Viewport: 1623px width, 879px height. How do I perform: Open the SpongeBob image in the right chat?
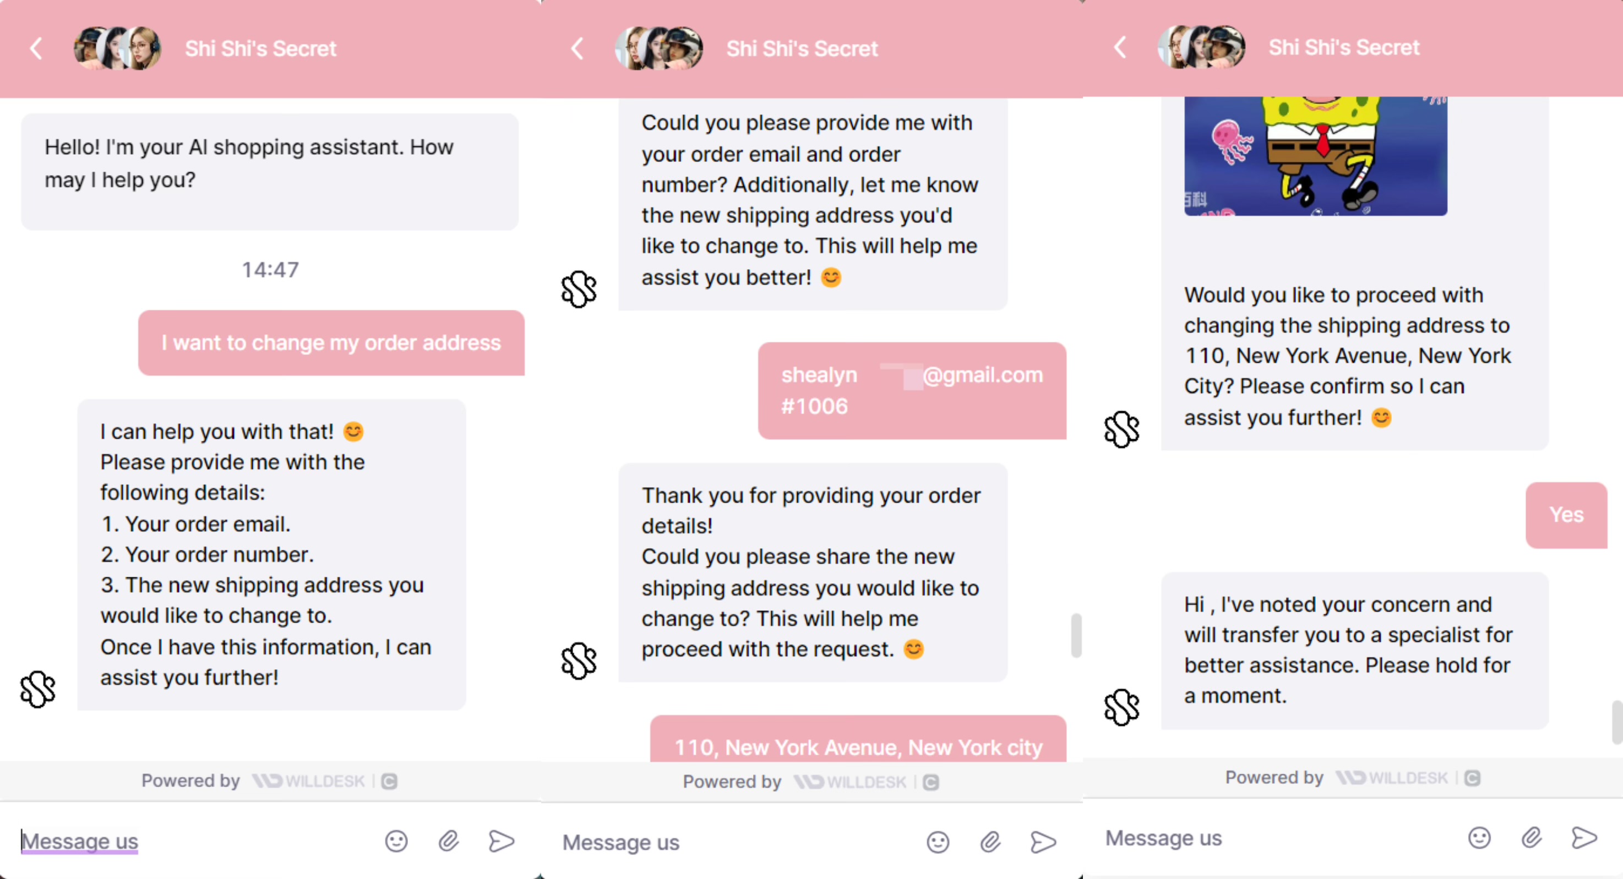tap(1316, 156)
